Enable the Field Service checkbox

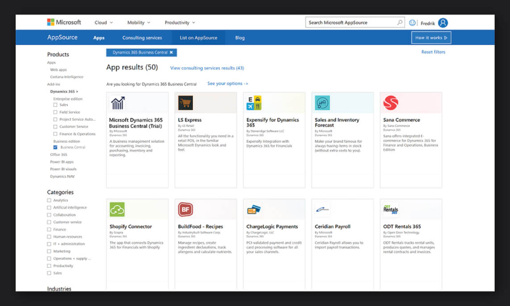click(x=55, y=112)
